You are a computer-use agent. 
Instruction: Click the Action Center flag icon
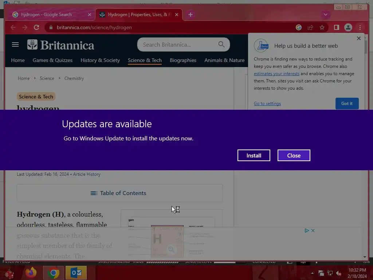[x=321, y=273]
